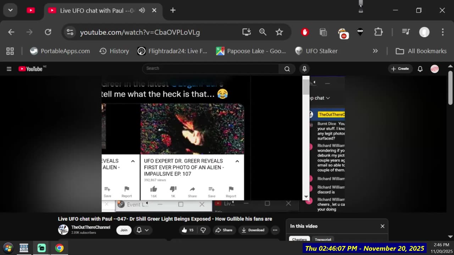The image size is (454, 255).
Task: Open the taskbar clock showing 2:46 PM
Action: 442,248
